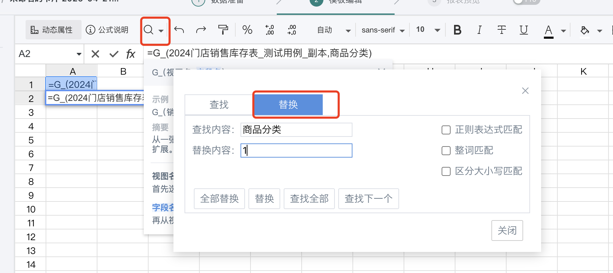
Task: Switch to the 替换 tab
Action: pyautogui.click(x=288, y=104)
